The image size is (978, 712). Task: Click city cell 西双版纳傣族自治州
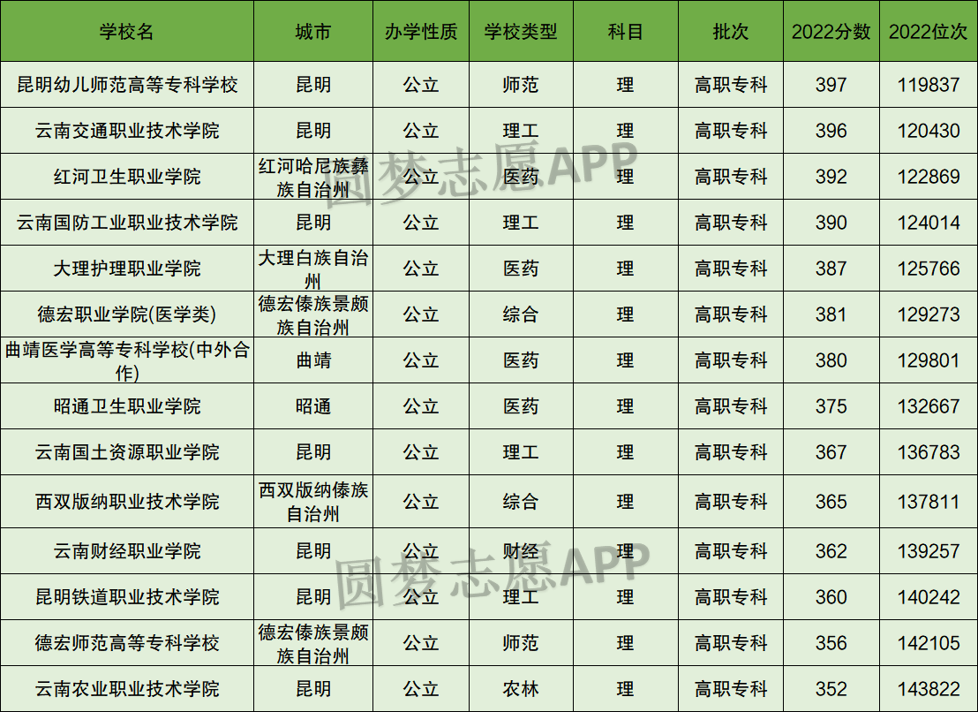313,502
